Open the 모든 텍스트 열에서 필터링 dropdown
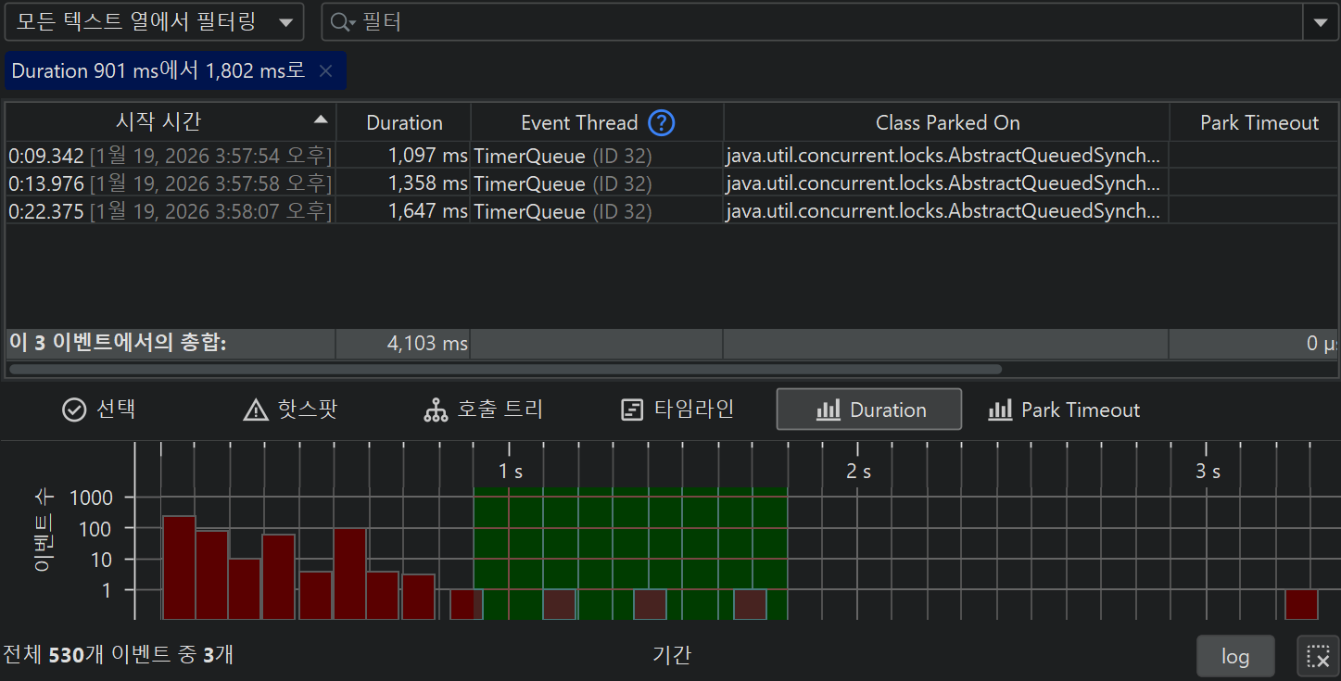1341x681 pixels. pyautogui.click(x=154, y=22)
